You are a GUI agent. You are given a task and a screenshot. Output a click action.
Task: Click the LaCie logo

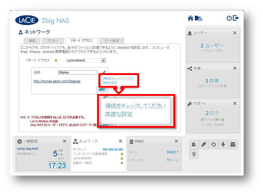click(x=27, y=20)
